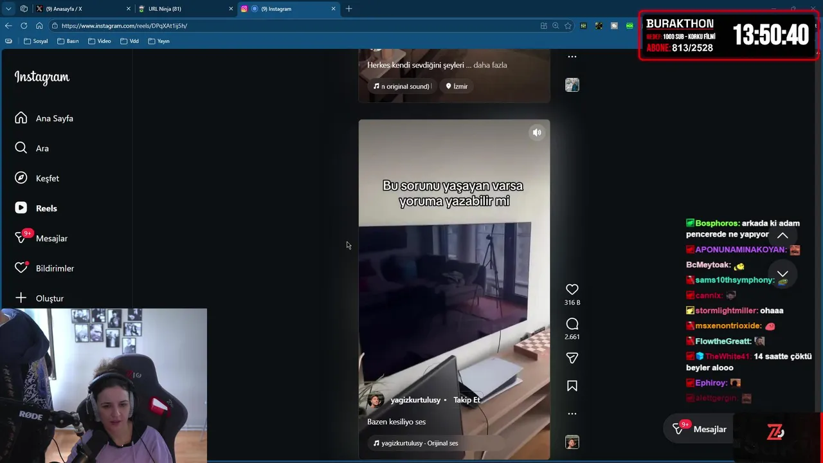Close the Anasayfa / X tab
823x463 pixels.
pyautogui.click(x=128, y=9)
